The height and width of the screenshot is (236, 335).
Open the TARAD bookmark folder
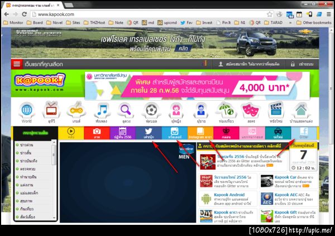(x=274, y=22)
